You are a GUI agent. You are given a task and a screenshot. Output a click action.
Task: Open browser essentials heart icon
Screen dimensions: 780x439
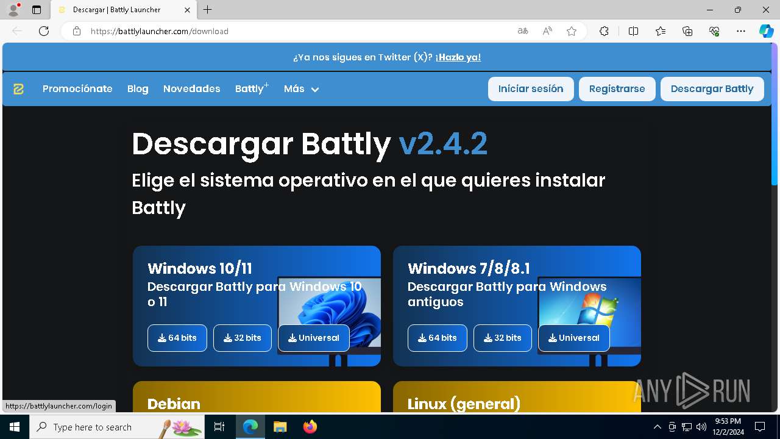[x=714, y=31]
